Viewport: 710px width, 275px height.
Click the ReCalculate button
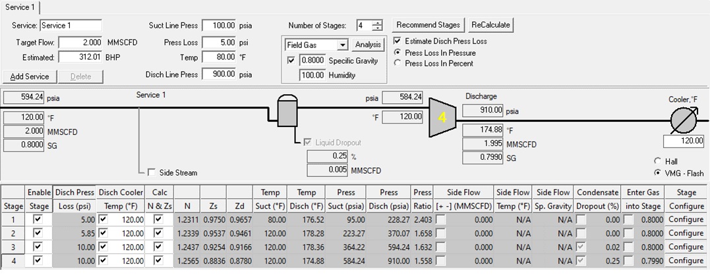coord(490,25)
